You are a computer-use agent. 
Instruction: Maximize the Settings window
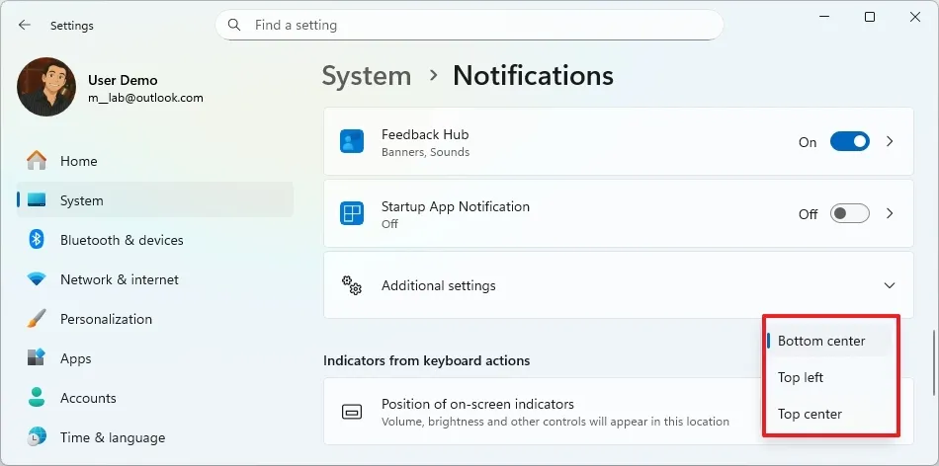coord(870,17)
